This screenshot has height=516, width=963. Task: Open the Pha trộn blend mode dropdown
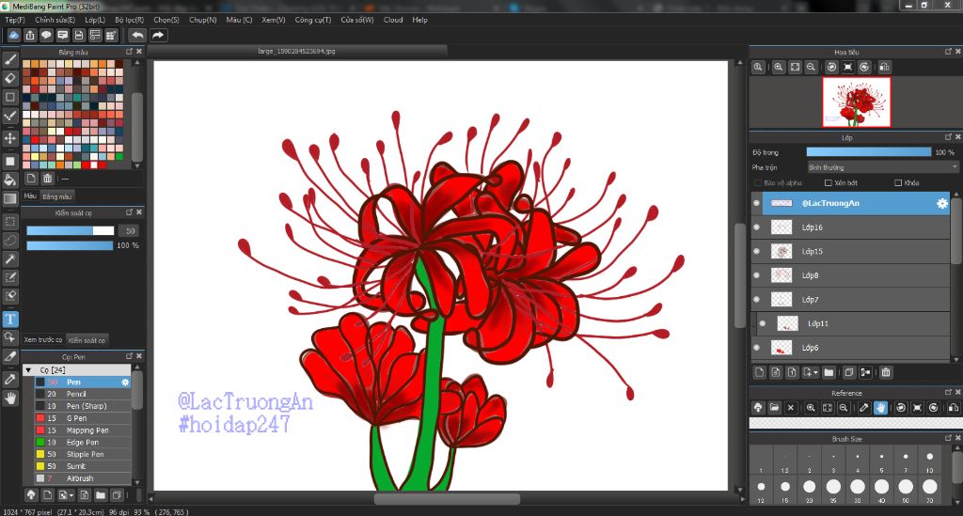click(x=882, y=167)
